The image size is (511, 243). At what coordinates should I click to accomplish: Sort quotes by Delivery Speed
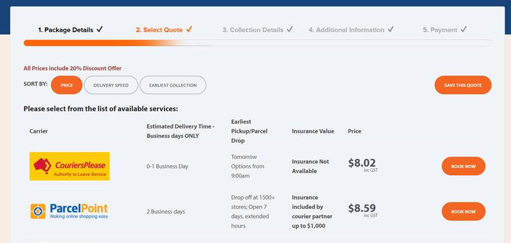click(x=111, y=85)
